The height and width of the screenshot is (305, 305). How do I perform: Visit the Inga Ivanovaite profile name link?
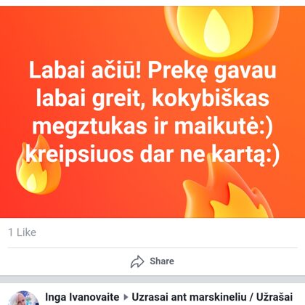point(82,297)
